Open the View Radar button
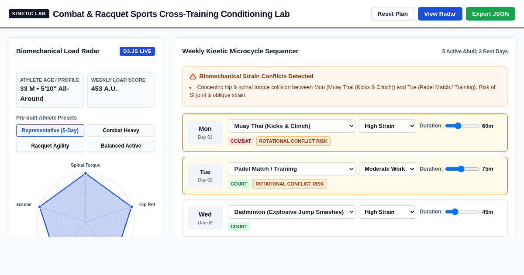The height and width of the screenshot is (275, 524). coord(440,14)
